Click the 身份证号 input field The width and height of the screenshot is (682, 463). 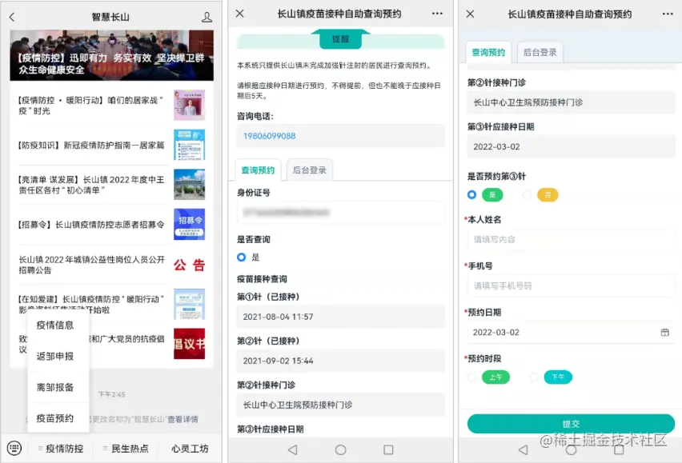[340, 213]
